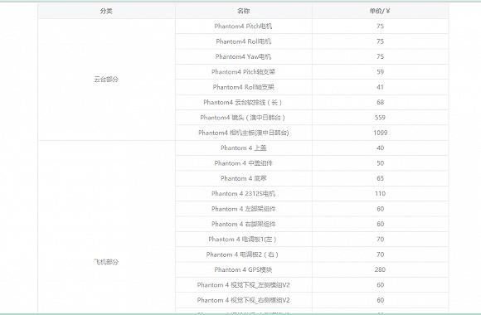This screenshot has width=481, height=315.
Task: Select the price 40 cell
Action: point(380,148)
